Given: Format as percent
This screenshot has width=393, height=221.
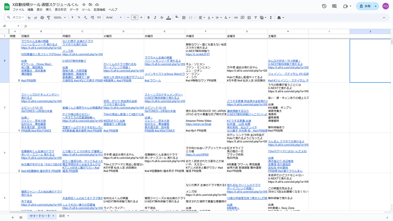Looking at the screenshot, I should point(79,17).
